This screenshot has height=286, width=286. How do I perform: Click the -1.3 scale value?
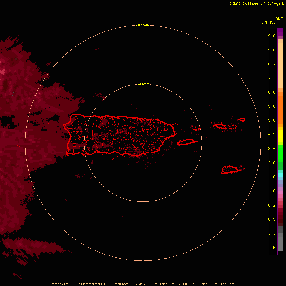(x=270, y=233)
